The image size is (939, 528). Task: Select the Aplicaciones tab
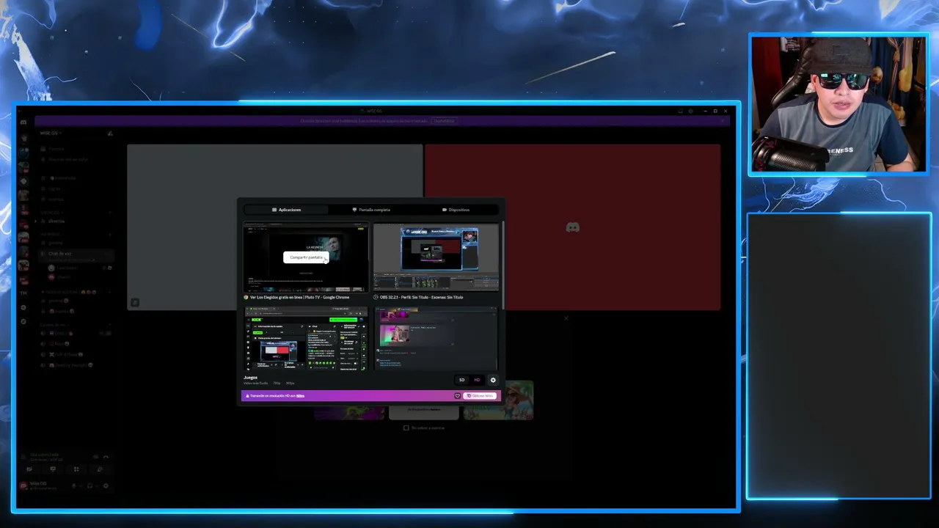[x=286, y=210]
